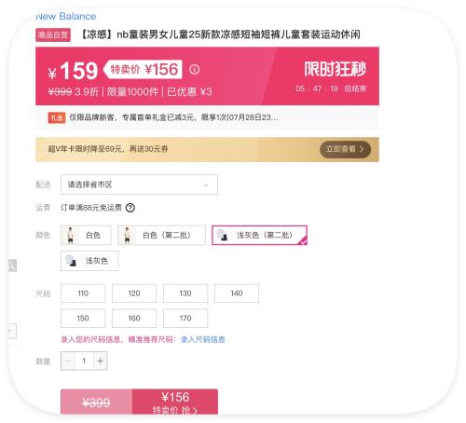The image size is (466, 423).
Task: Click the 唯品自营 badge
Action: [x=53, y=34]
